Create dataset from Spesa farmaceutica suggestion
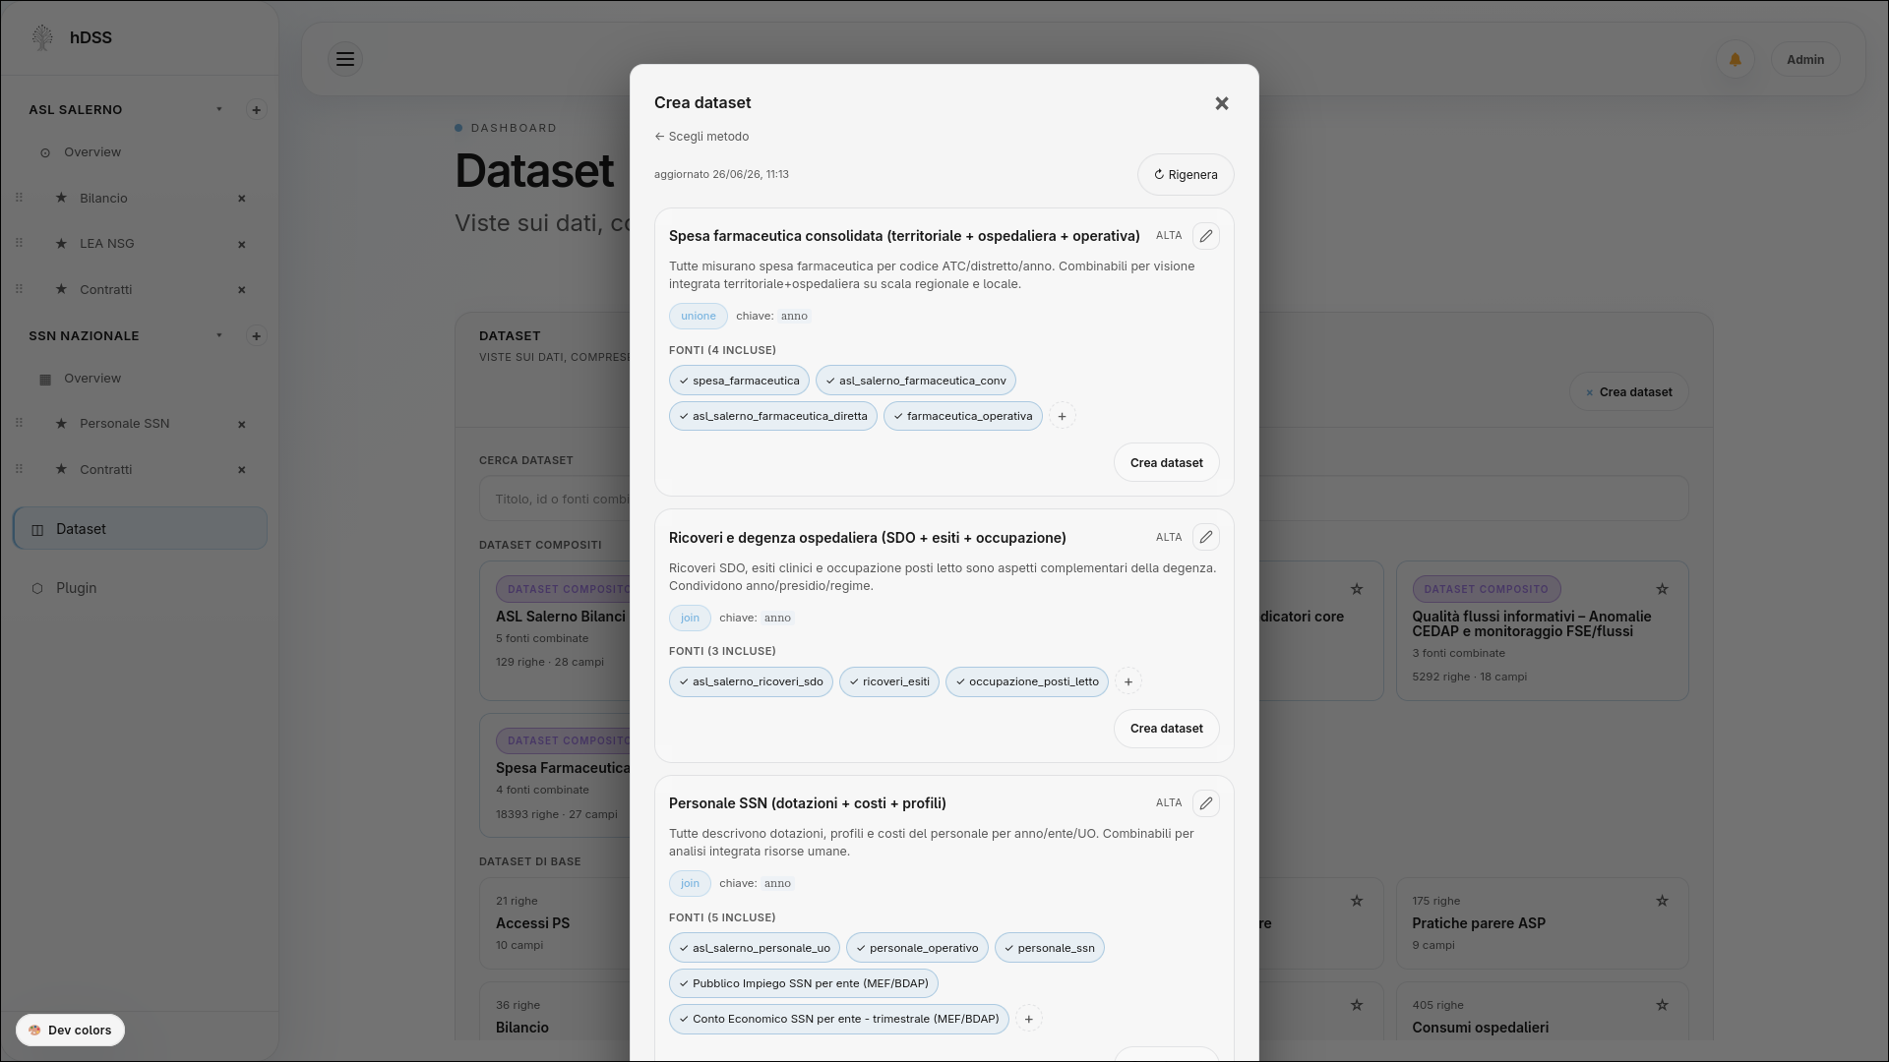The image size is (1889, 1062). [1166, 463]
